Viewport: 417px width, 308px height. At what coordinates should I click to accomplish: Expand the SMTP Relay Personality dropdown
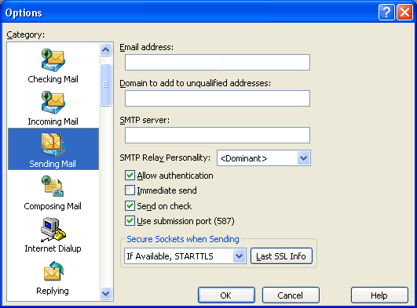point(303,158)
